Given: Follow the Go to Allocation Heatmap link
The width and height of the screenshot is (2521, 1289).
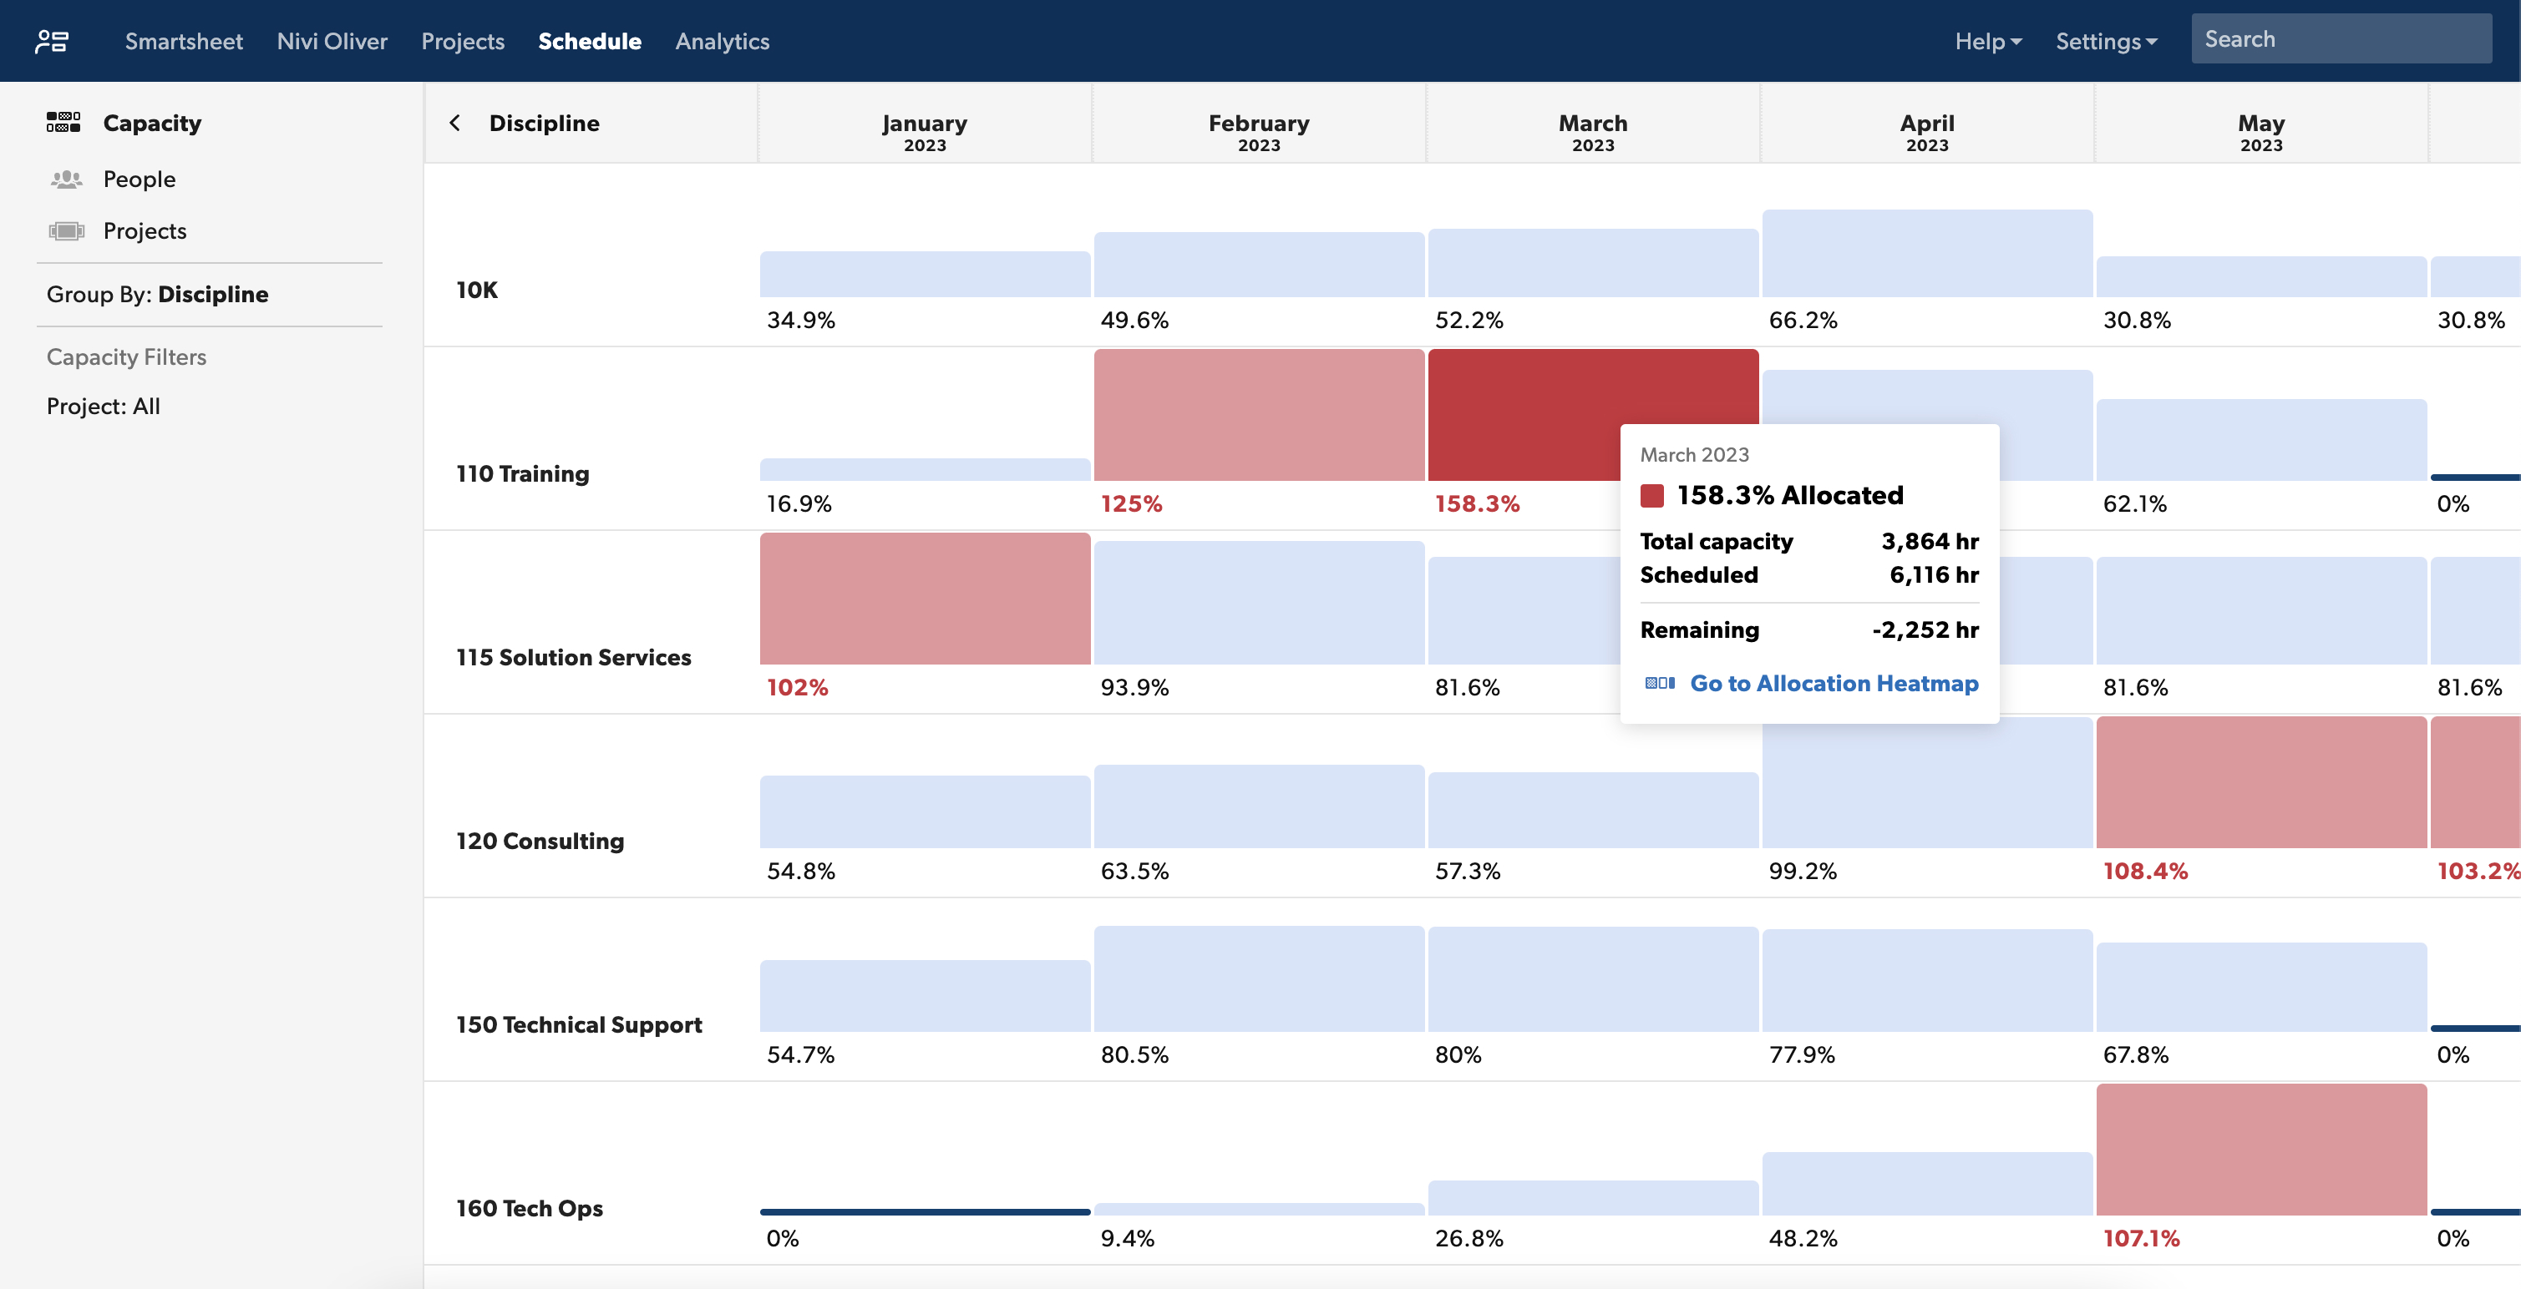Looking at the screenshot, I should (x=1834, y=684).
